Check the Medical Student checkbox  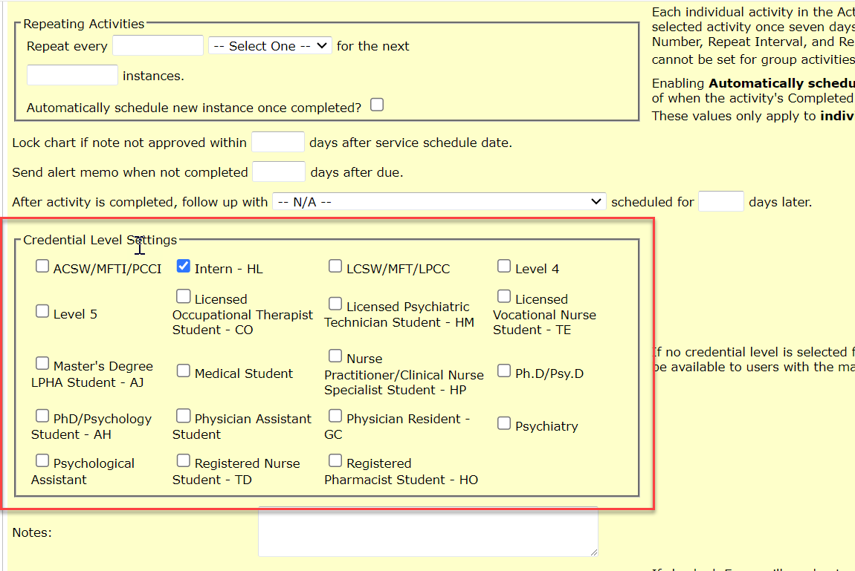point(183,371)
